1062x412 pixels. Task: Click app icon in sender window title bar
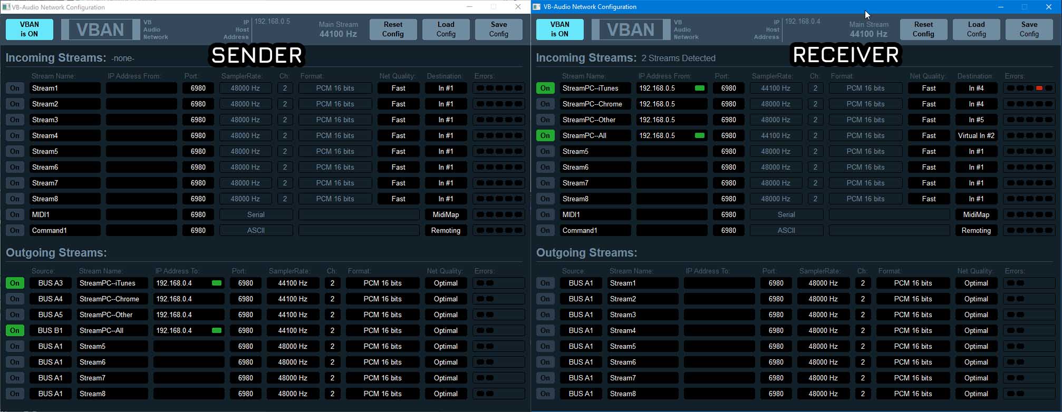click(6, 7)
